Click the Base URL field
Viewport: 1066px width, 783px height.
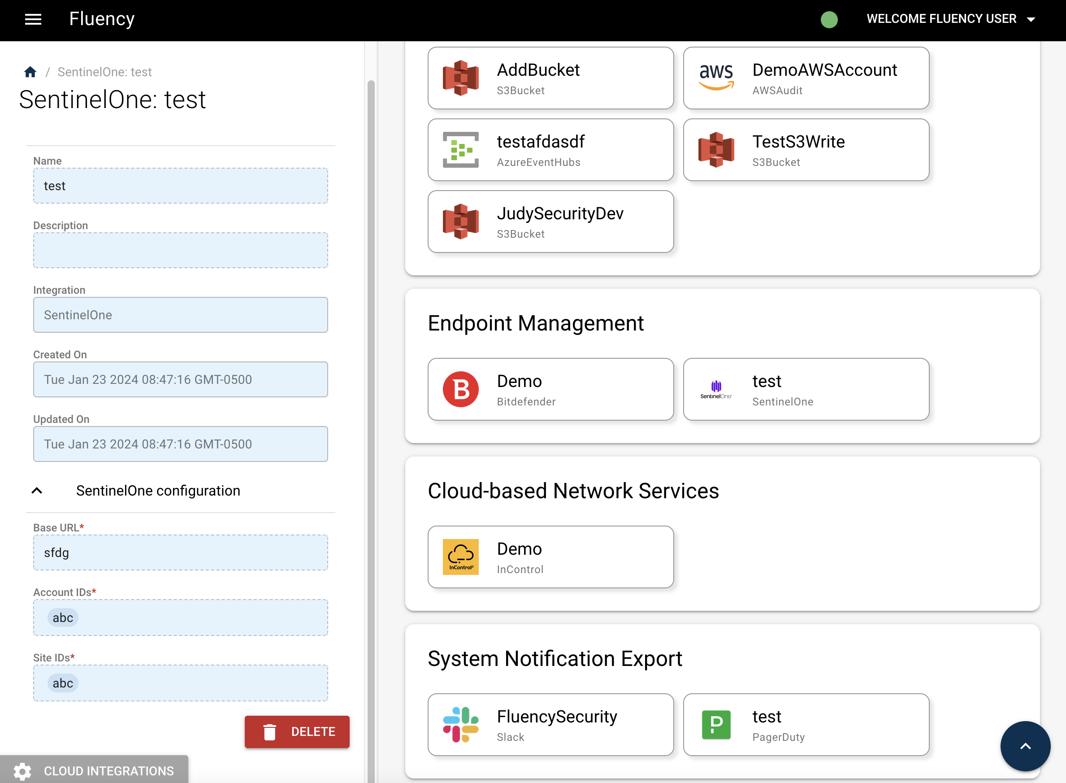(x=181, y=552)
